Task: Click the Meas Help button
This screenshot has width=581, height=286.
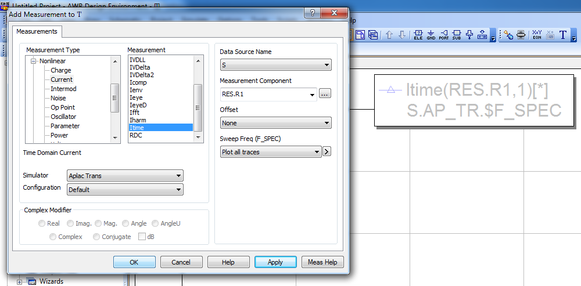Action: 322,262
